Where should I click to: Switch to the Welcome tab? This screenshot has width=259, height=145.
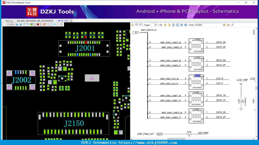(x=9, y=21)
